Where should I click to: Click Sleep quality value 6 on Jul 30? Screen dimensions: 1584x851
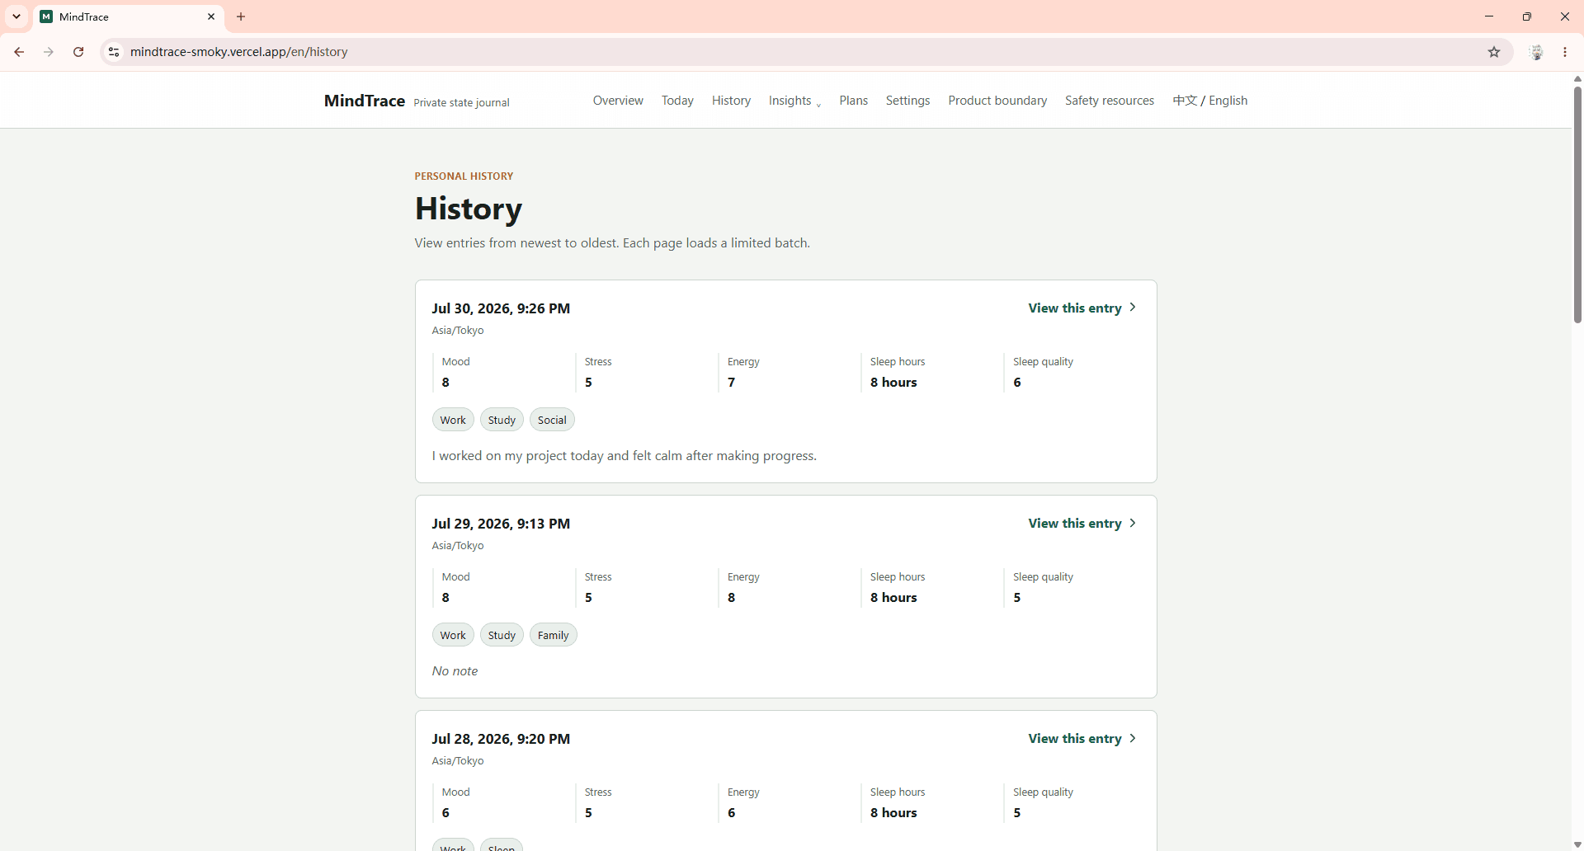pos(1017,382)
